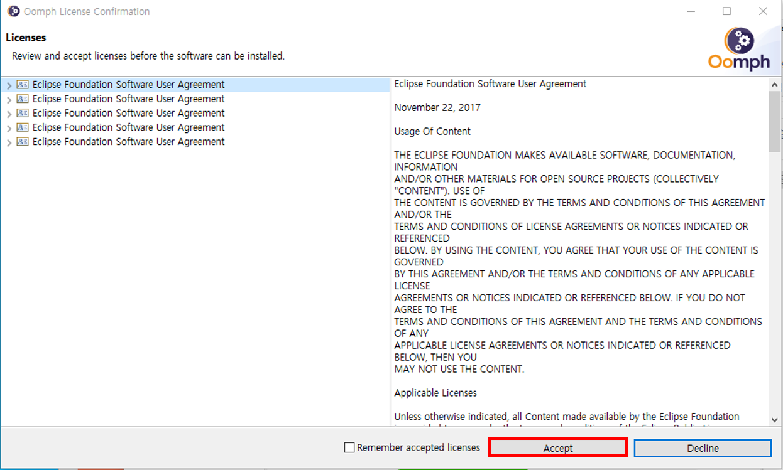Click the "November 22, 2017" date line
Screen dimensions: 783x470
click(x=437, y=108)
